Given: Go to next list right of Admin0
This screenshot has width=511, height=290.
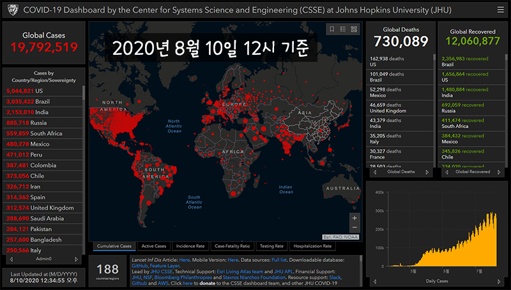Looking at the screenshot, I should point(76,259).
